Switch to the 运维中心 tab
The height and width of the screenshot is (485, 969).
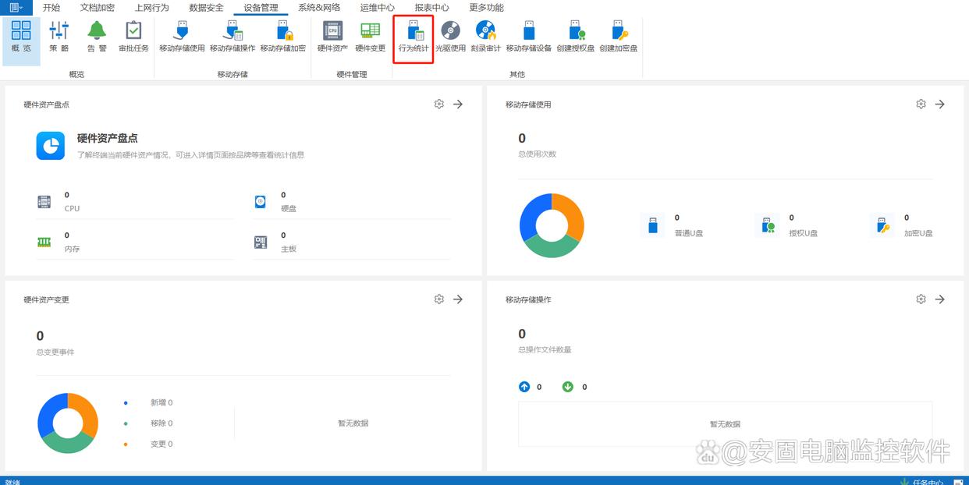pos(378,8)
